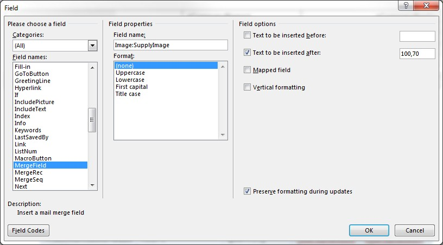
Task: Open the Categories dropdown
Action: (x=92, y=46)
